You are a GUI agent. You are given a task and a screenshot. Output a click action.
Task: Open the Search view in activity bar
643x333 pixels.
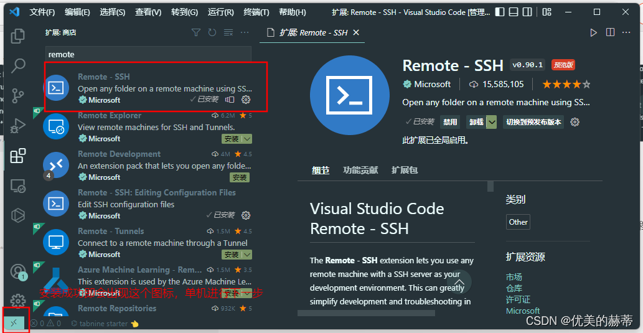[x=17, y=65]
